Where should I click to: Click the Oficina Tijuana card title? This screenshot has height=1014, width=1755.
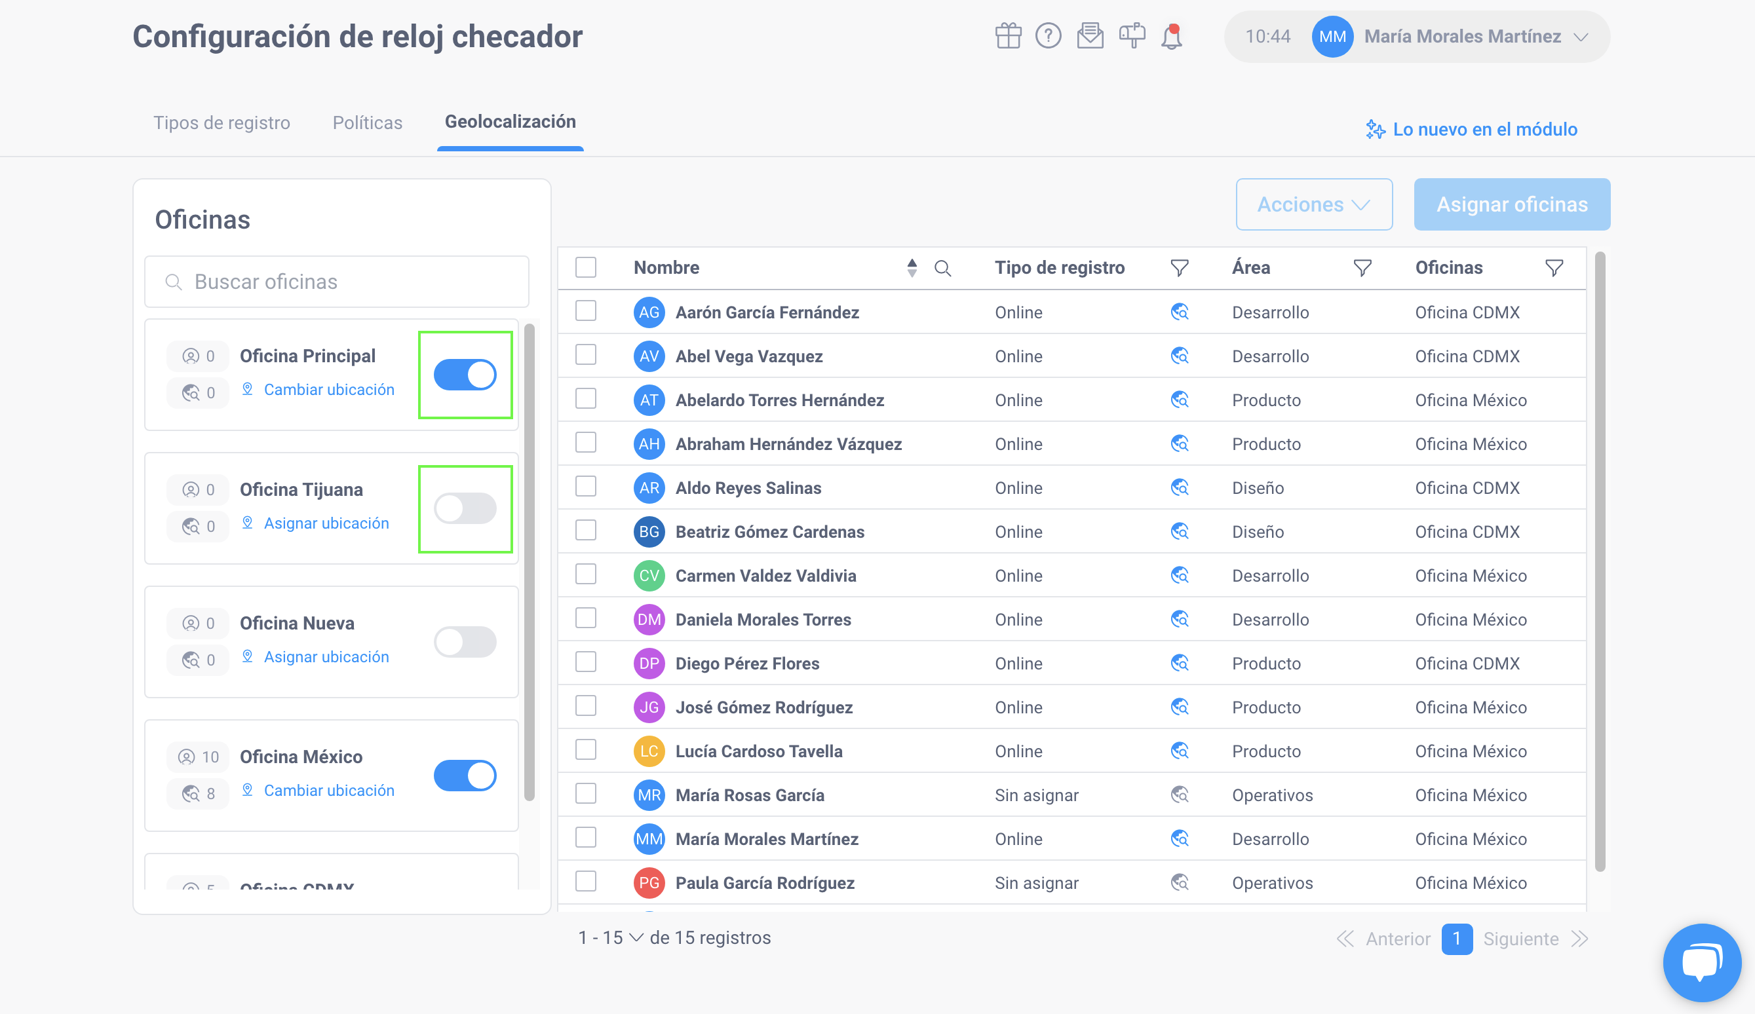301,489
